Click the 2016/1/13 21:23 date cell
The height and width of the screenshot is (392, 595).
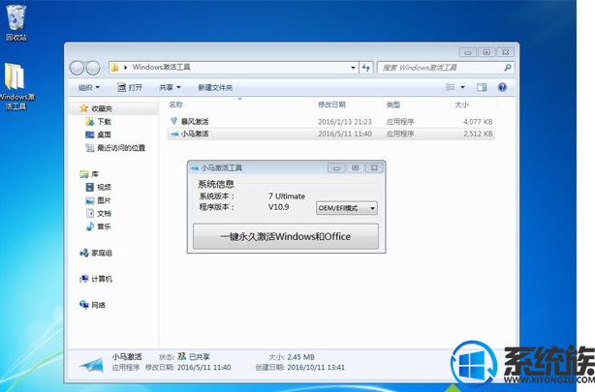(345, 122)
